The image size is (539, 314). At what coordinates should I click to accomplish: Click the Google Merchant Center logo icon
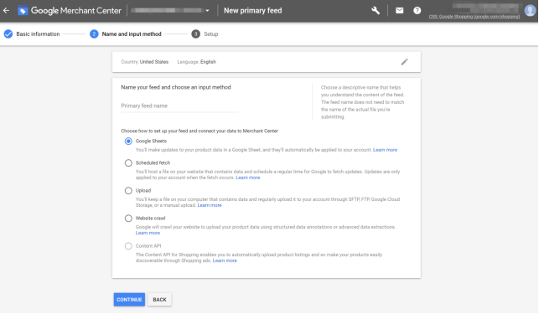click(x=23, y=11)
